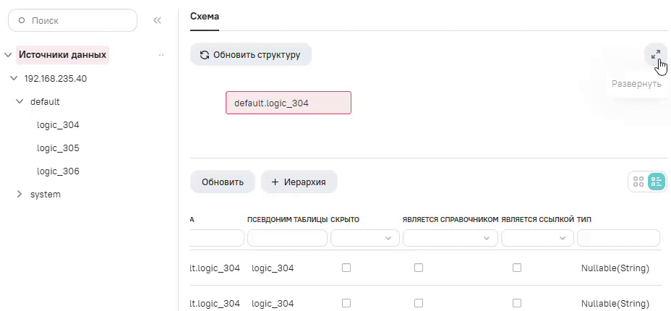This screenshot has height=311, width=671.
Task: Enable Является справочником checkbox in first row
Action: click(419, 268)
